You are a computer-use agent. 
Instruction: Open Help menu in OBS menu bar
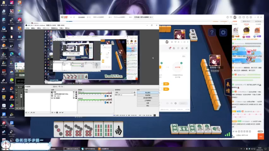pos(67,28)
